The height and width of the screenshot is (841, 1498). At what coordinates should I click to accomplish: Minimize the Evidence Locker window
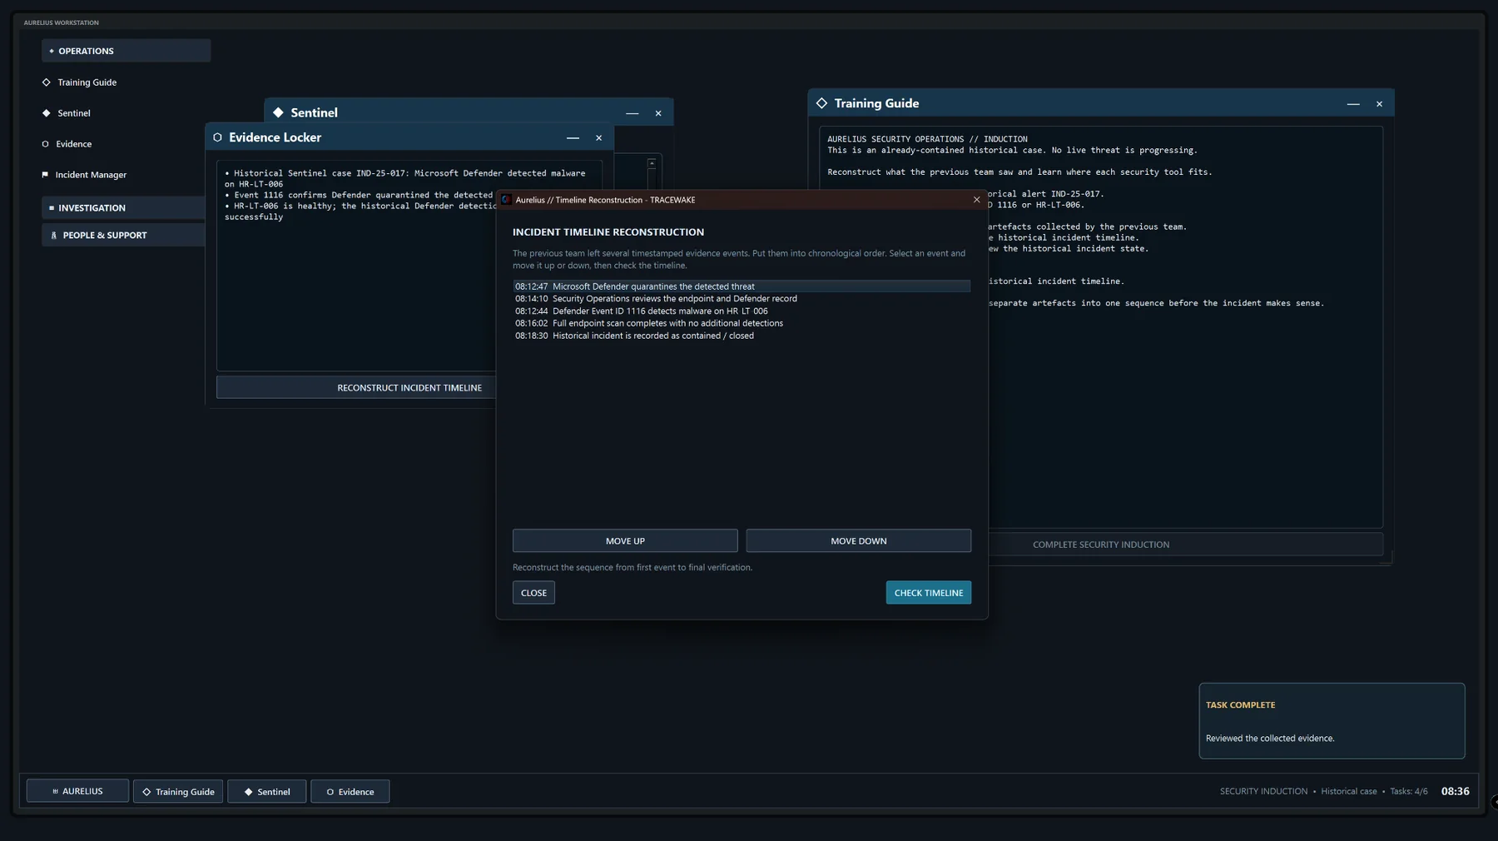tap(573, 138)
